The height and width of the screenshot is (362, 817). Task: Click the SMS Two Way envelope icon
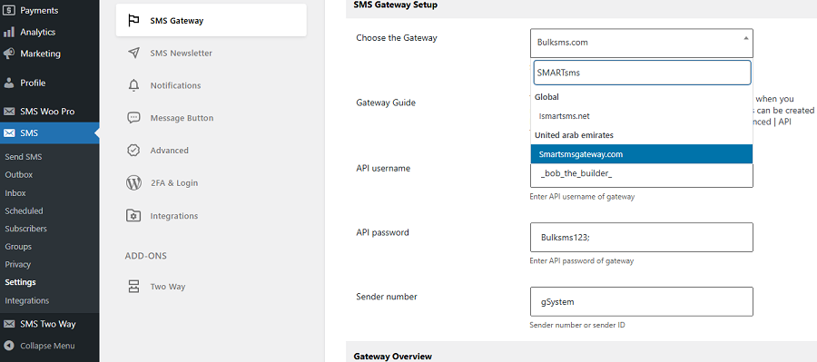tap(9, 324)
